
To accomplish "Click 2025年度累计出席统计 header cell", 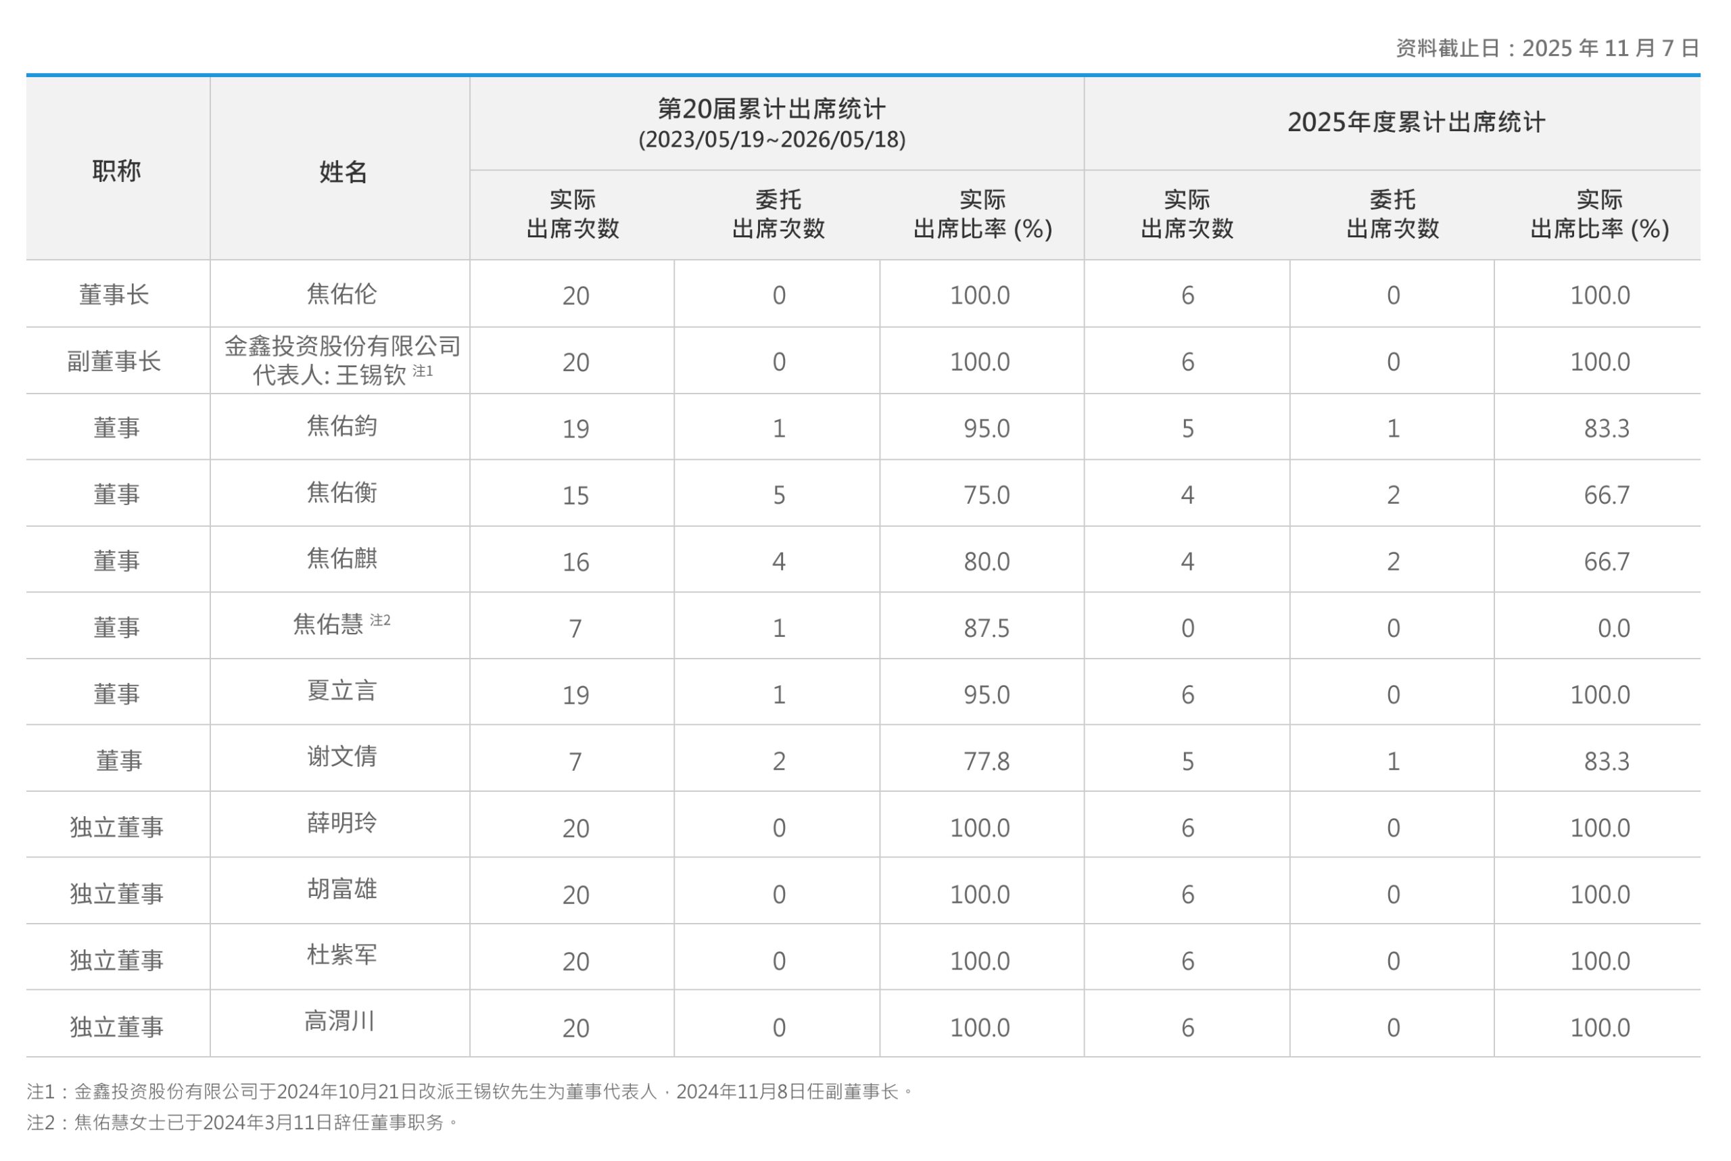I will [1416, 122].
